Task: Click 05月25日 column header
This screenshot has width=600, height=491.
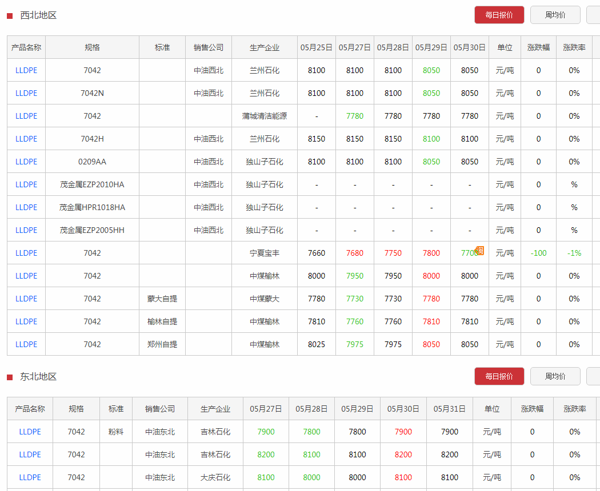Action: click(317, 47)
